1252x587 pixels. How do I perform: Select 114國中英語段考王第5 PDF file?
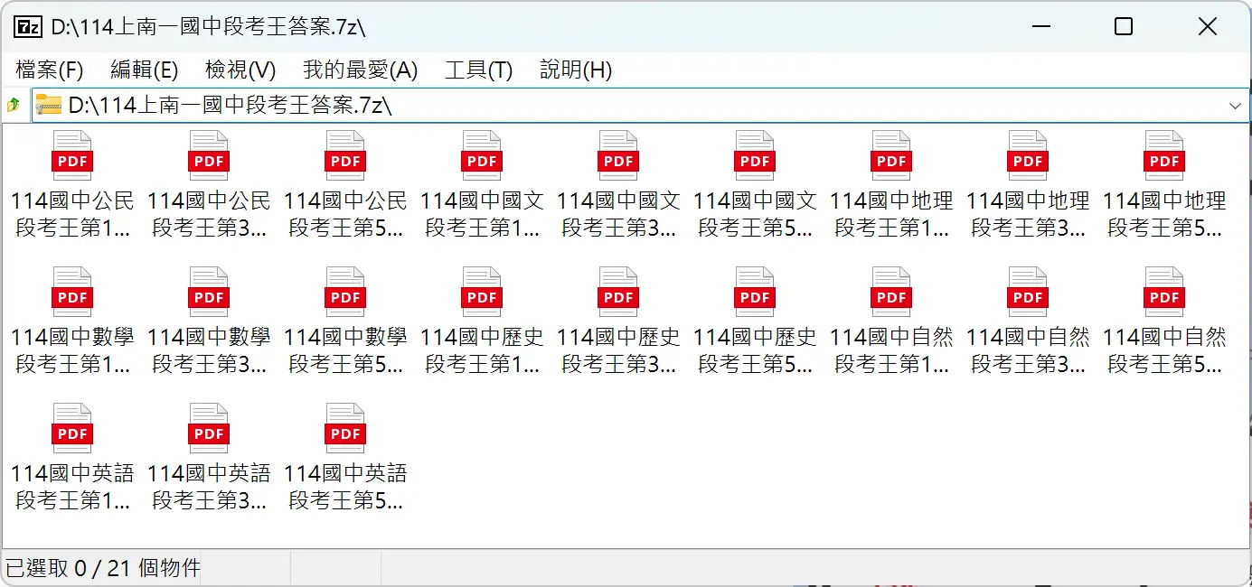coord(345,430)
